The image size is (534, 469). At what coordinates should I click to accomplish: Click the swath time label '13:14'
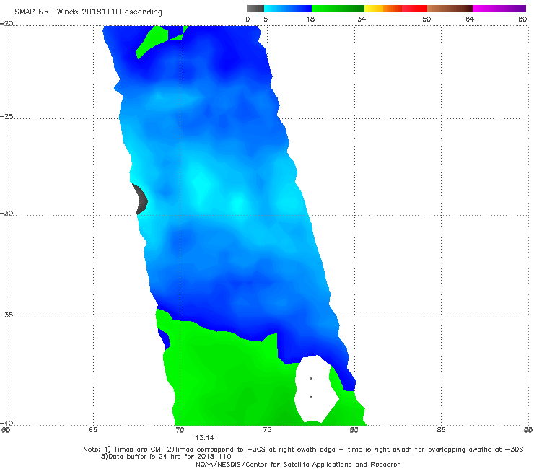[204, 438]
